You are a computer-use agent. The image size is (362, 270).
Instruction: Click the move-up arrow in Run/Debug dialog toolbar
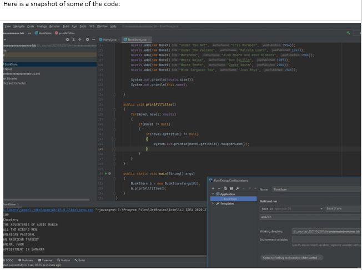click(x=243, y=188)
